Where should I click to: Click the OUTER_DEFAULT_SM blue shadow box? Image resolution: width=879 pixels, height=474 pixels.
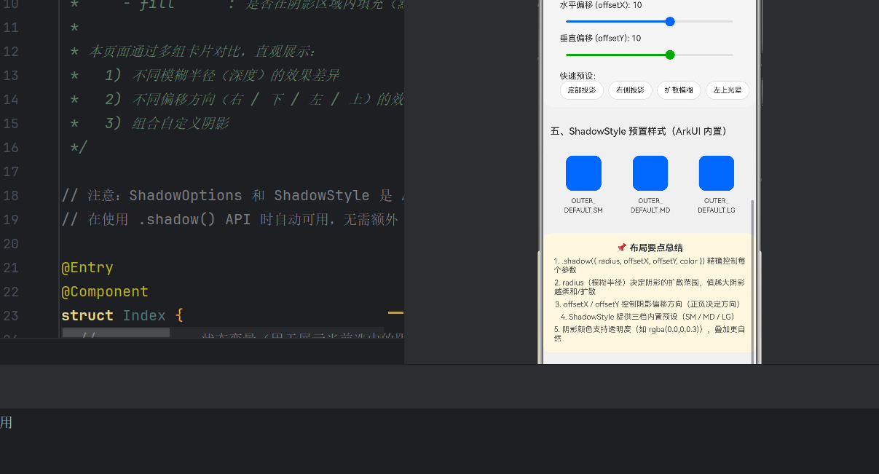tap(583, 173)
